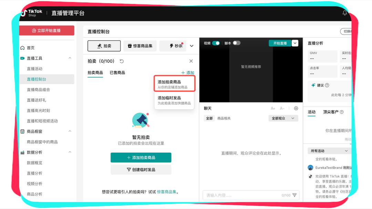The image size is (372, 209).
Task: Decrease chat font size with A-
Action: click(282, 108)
